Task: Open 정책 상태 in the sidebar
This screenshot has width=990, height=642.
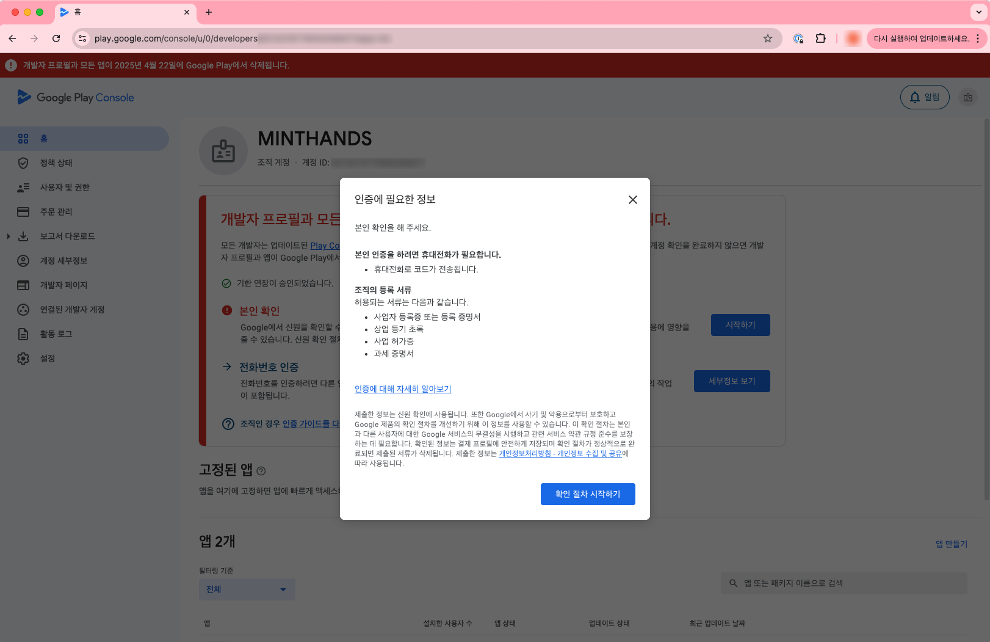Action: (84, 163)
